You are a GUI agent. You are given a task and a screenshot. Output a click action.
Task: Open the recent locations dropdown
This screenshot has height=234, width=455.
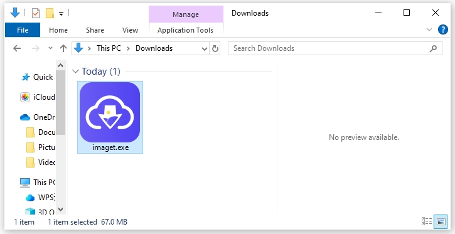[x=50, y=48]
